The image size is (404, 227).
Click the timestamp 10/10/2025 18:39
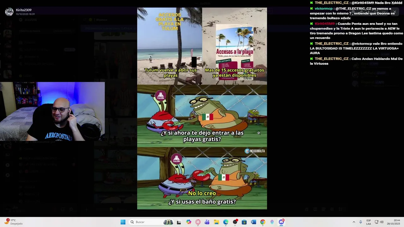tap(25, 14)
